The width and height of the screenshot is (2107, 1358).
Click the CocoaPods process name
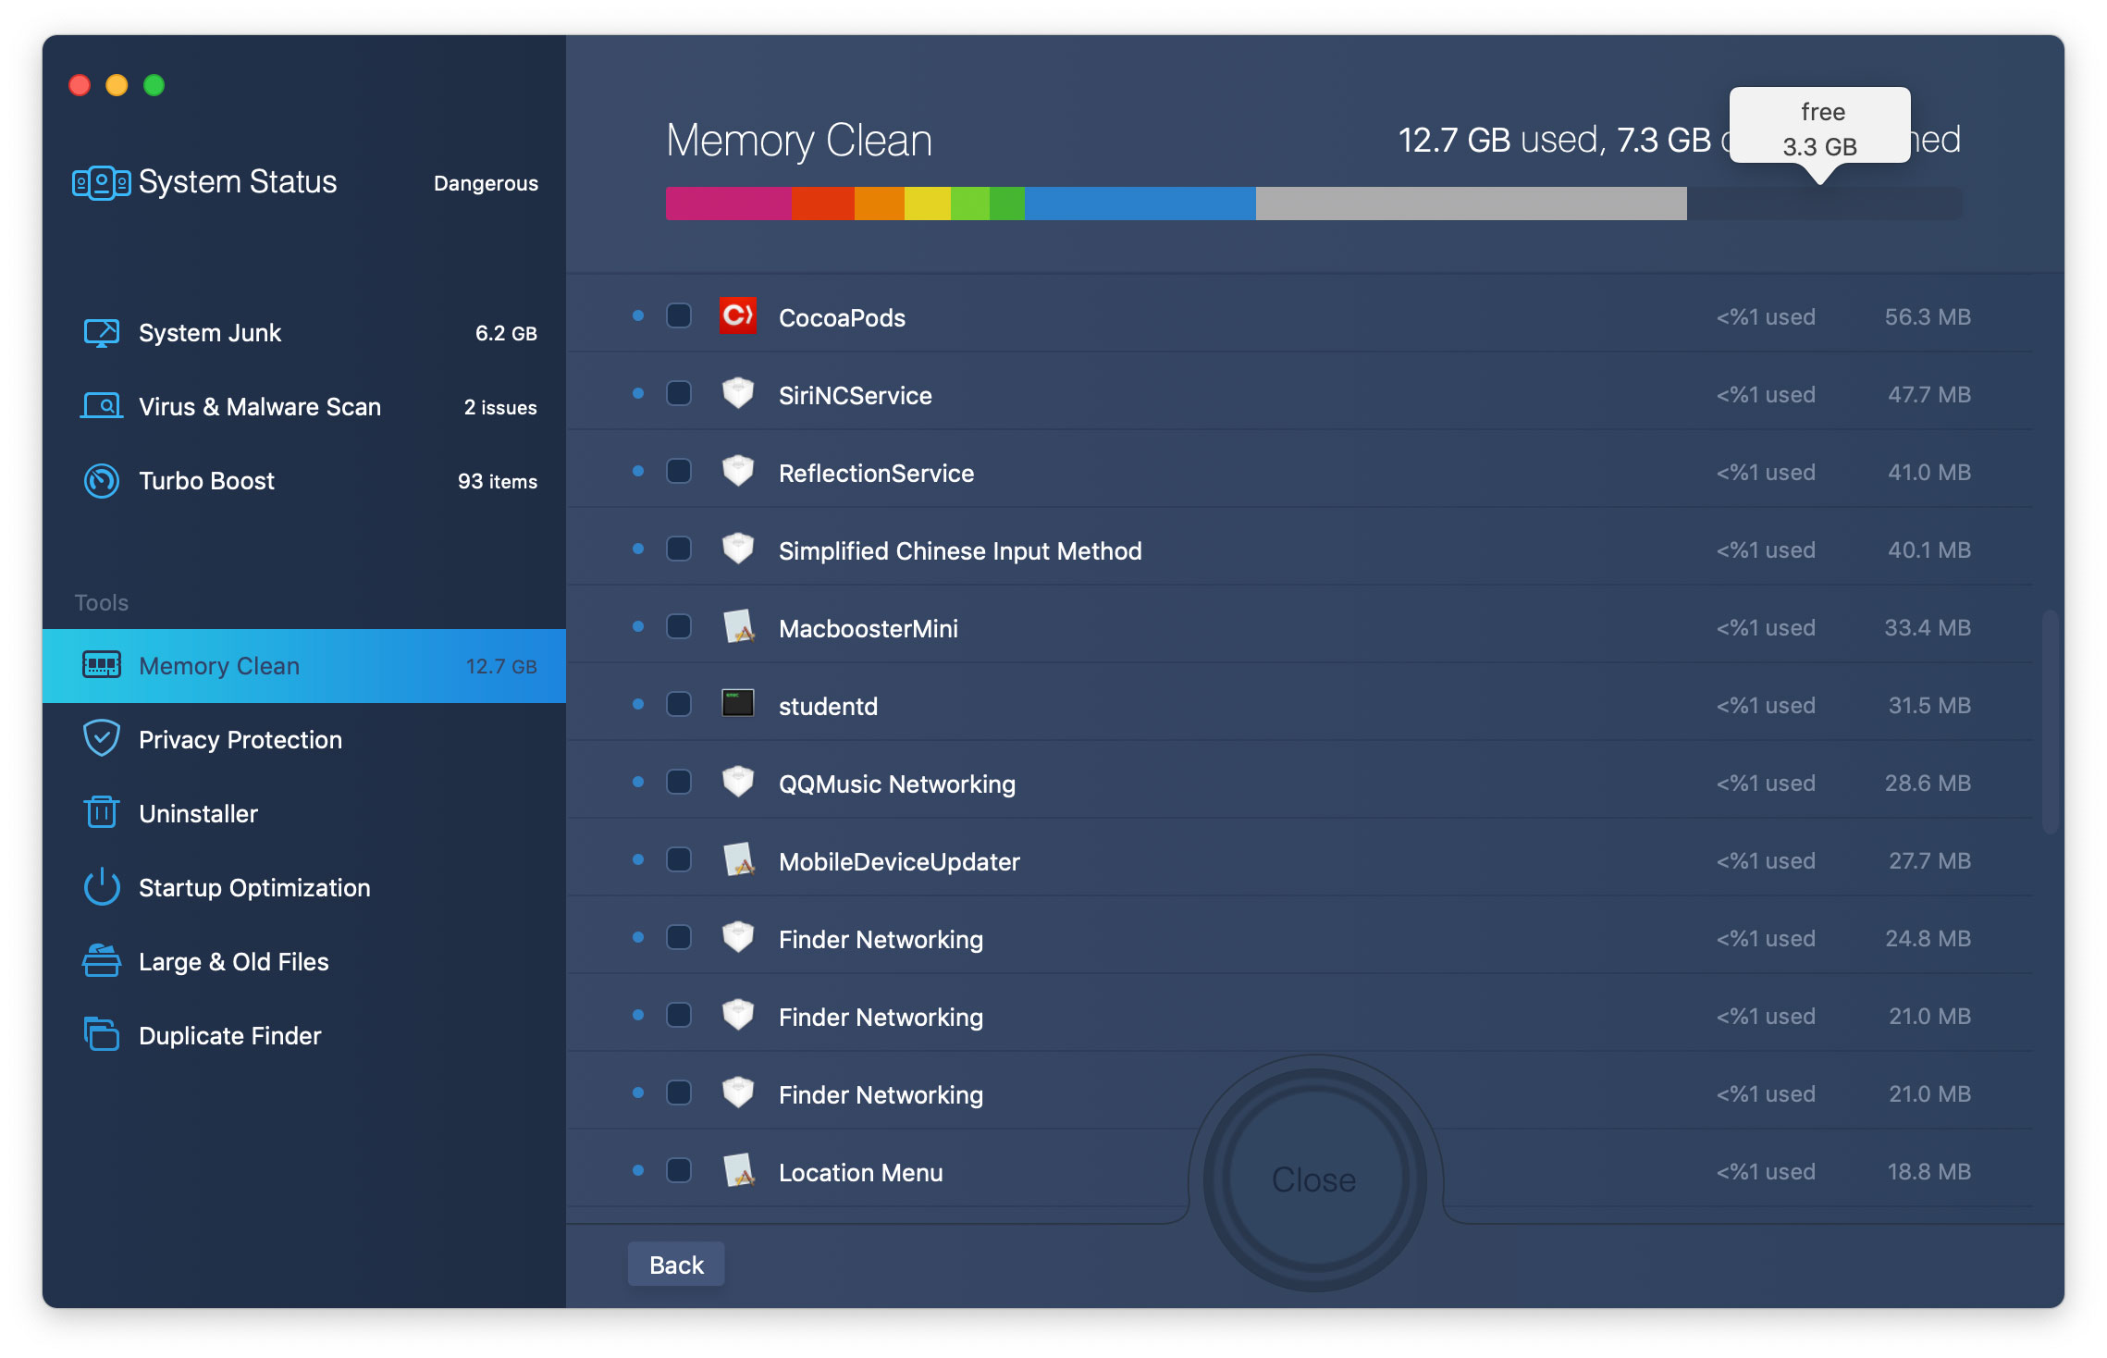[842, 317]
